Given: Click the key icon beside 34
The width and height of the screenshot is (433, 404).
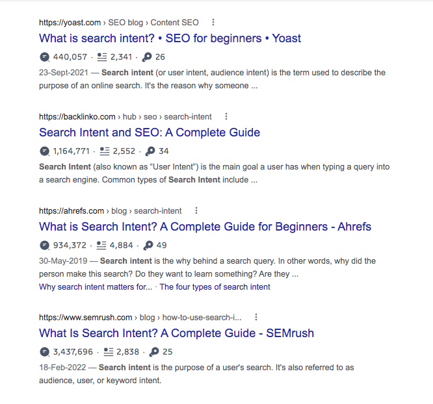Looking at the screenshot, I should [x=150, y=151].
